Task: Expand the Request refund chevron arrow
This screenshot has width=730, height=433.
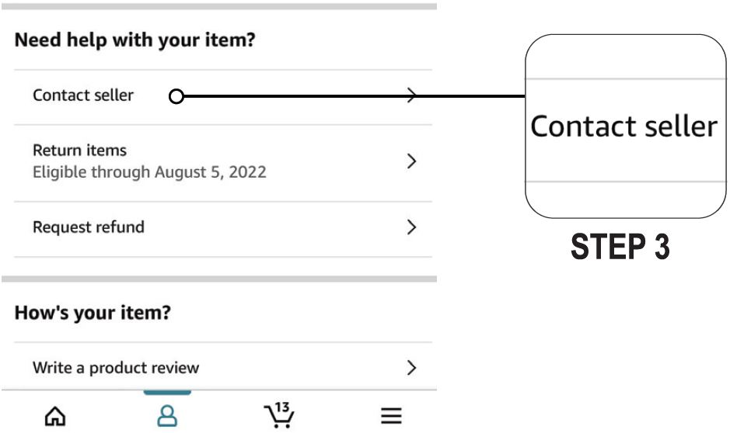Action: [x=413, y=227]
